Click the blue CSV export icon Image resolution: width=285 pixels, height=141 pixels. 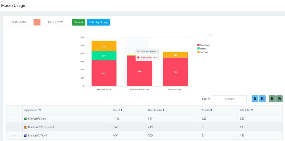pyautogui.click(x=255, y=99)
